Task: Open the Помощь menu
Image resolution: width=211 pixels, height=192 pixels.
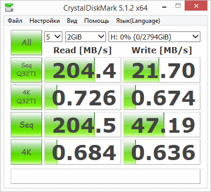Action: 96,21
